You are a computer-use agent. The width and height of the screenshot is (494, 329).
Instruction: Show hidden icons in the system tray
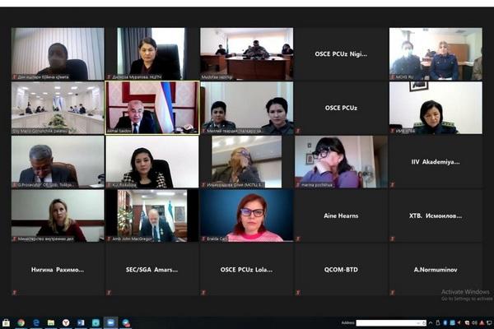pyautogui.click(x=431, y=322)
